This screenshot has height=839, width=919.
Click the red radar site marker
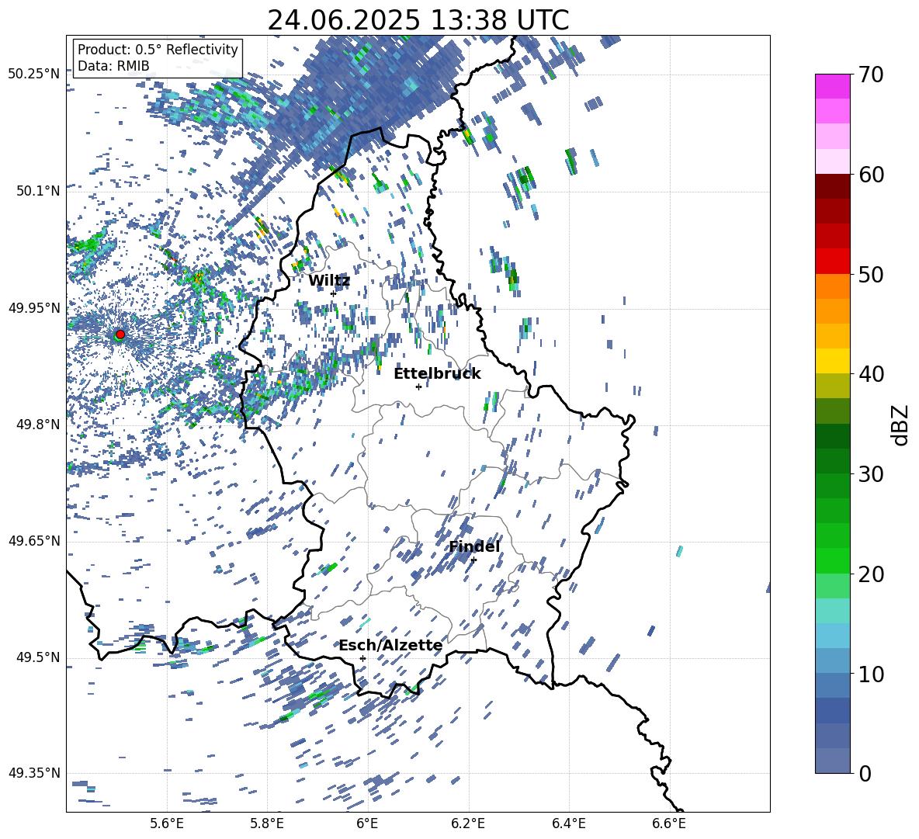[x=120, y=334]
